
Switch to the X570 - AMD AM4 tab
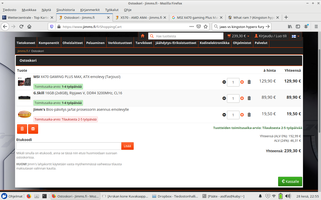(x=140, y=17)
